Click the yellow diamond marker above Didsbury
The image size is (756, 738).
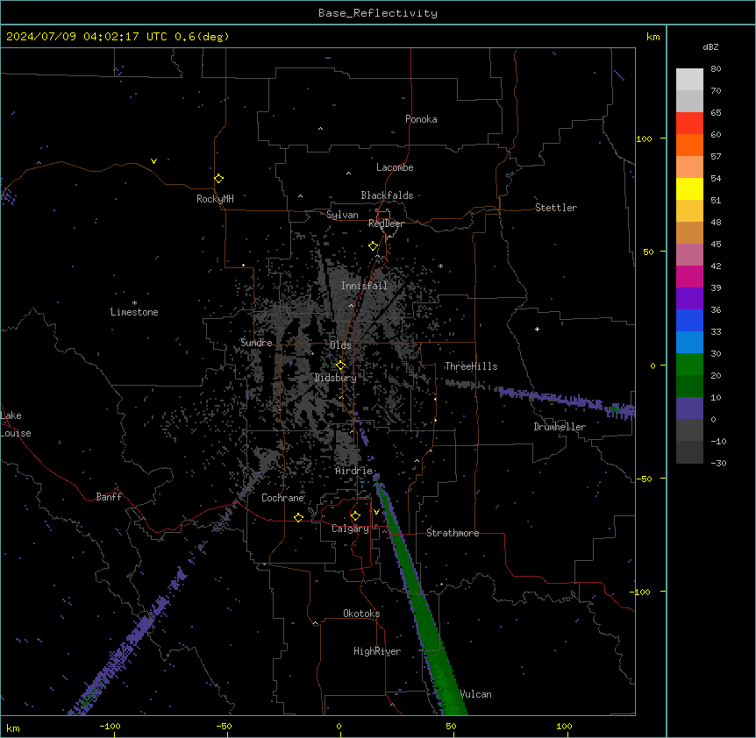340,365
